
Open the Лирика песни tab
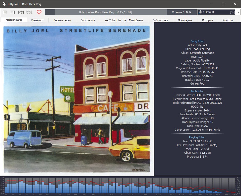(x=62, y=20)
